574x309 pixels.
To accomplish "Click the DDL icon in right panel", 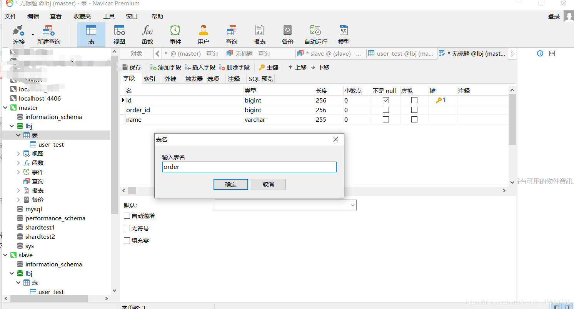I will [x=552, y=53].
